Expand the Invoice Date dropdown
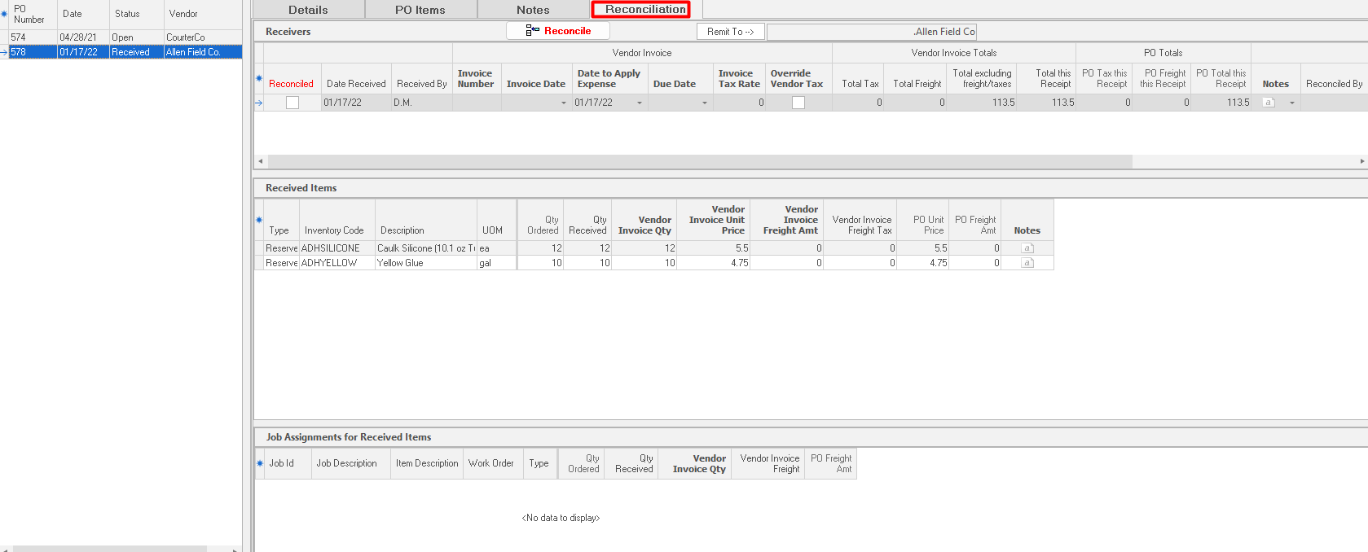Viewport: 1368px width, 552px height. tap(563, 103)
